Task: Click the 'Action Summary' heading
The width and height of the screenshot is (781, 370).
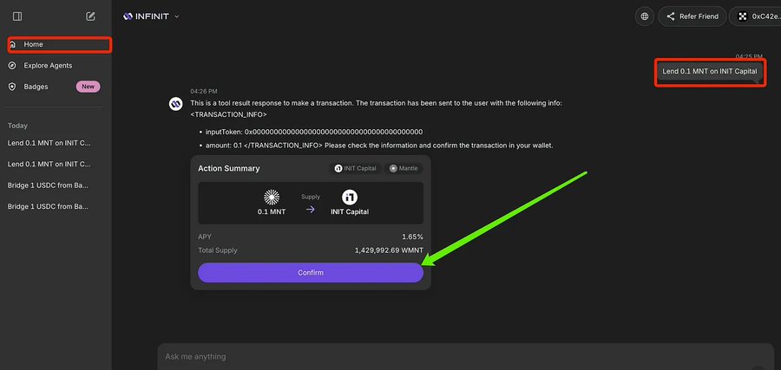Action: click(228, 168)
